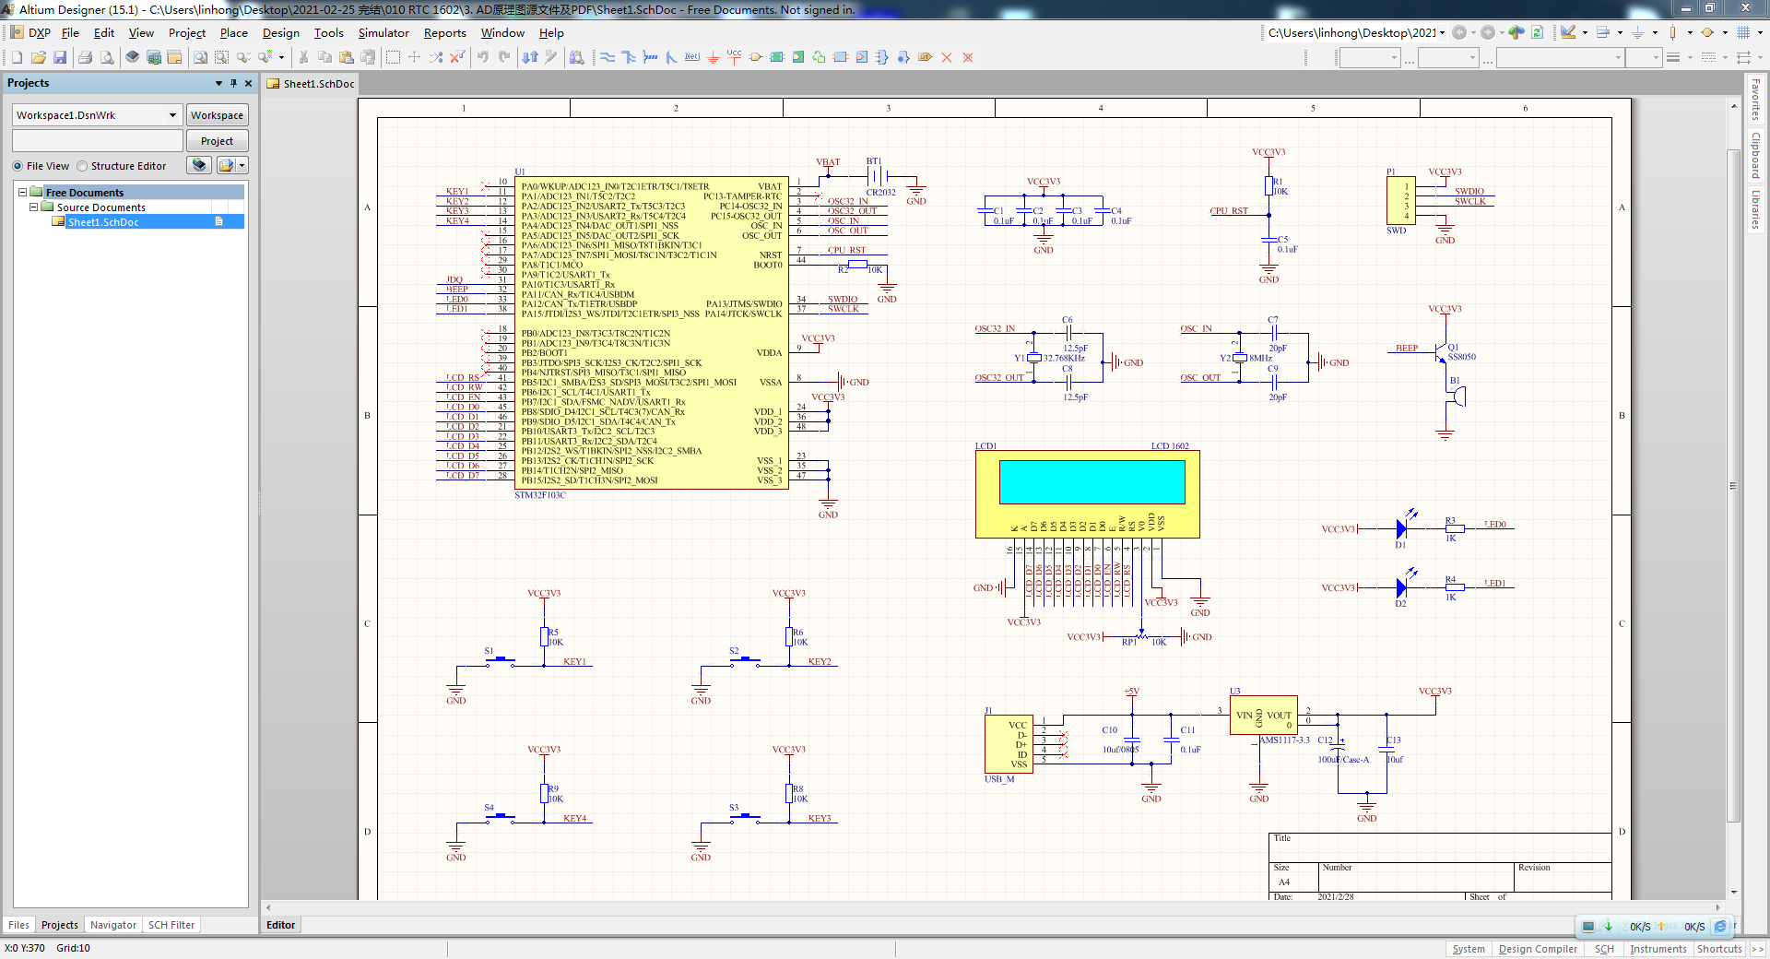Undo the last action
Viewport: 1770px width, 959px height.
(482, 57)
